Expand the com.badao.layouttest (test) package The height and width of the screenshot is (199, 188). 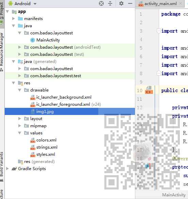pos(19,54)
